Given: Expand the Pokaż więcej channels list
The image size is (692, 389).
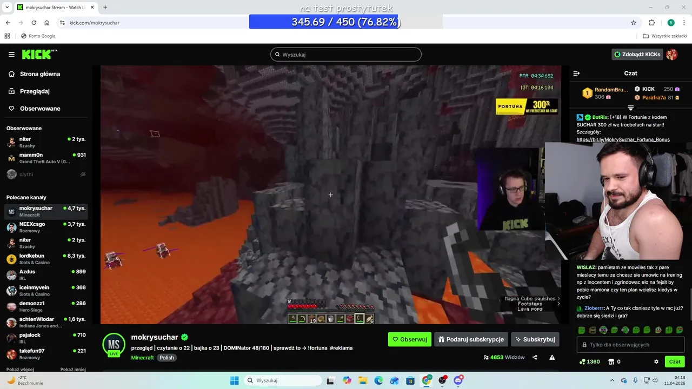Looking at the screenshot, I should click(21, 370).
